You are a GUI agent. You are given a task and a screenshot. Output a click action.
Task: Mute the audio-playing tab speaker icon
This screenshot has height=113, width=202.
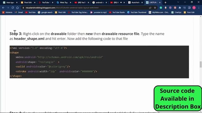(121, 3)
